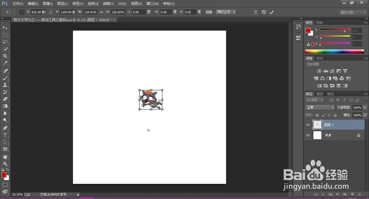
Task: Add an Invert adjustment
Action: point(319,86)
